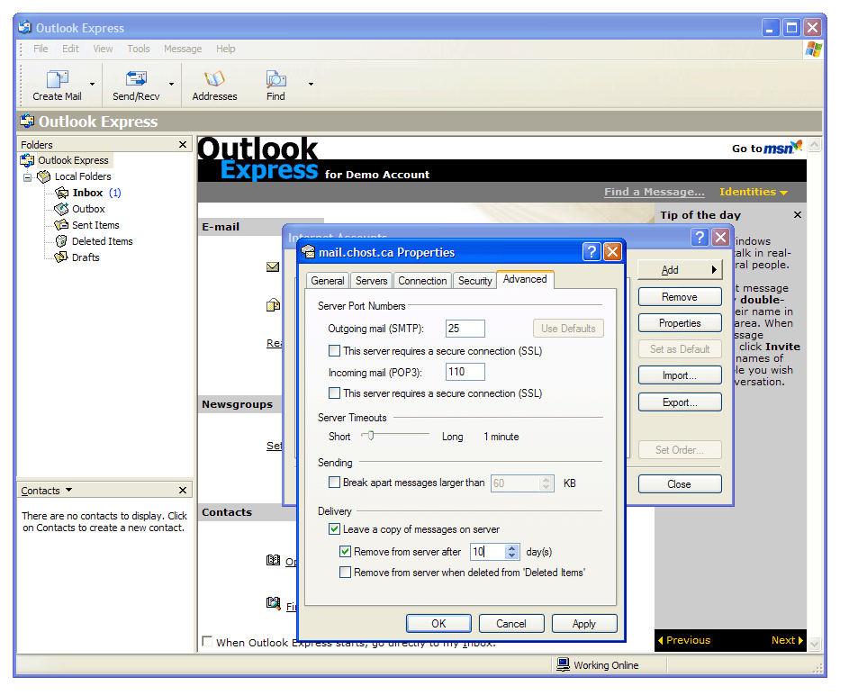Viewport: 849px width, 695px height.
Task: Open the File menu
Action: tap(41, 49)
